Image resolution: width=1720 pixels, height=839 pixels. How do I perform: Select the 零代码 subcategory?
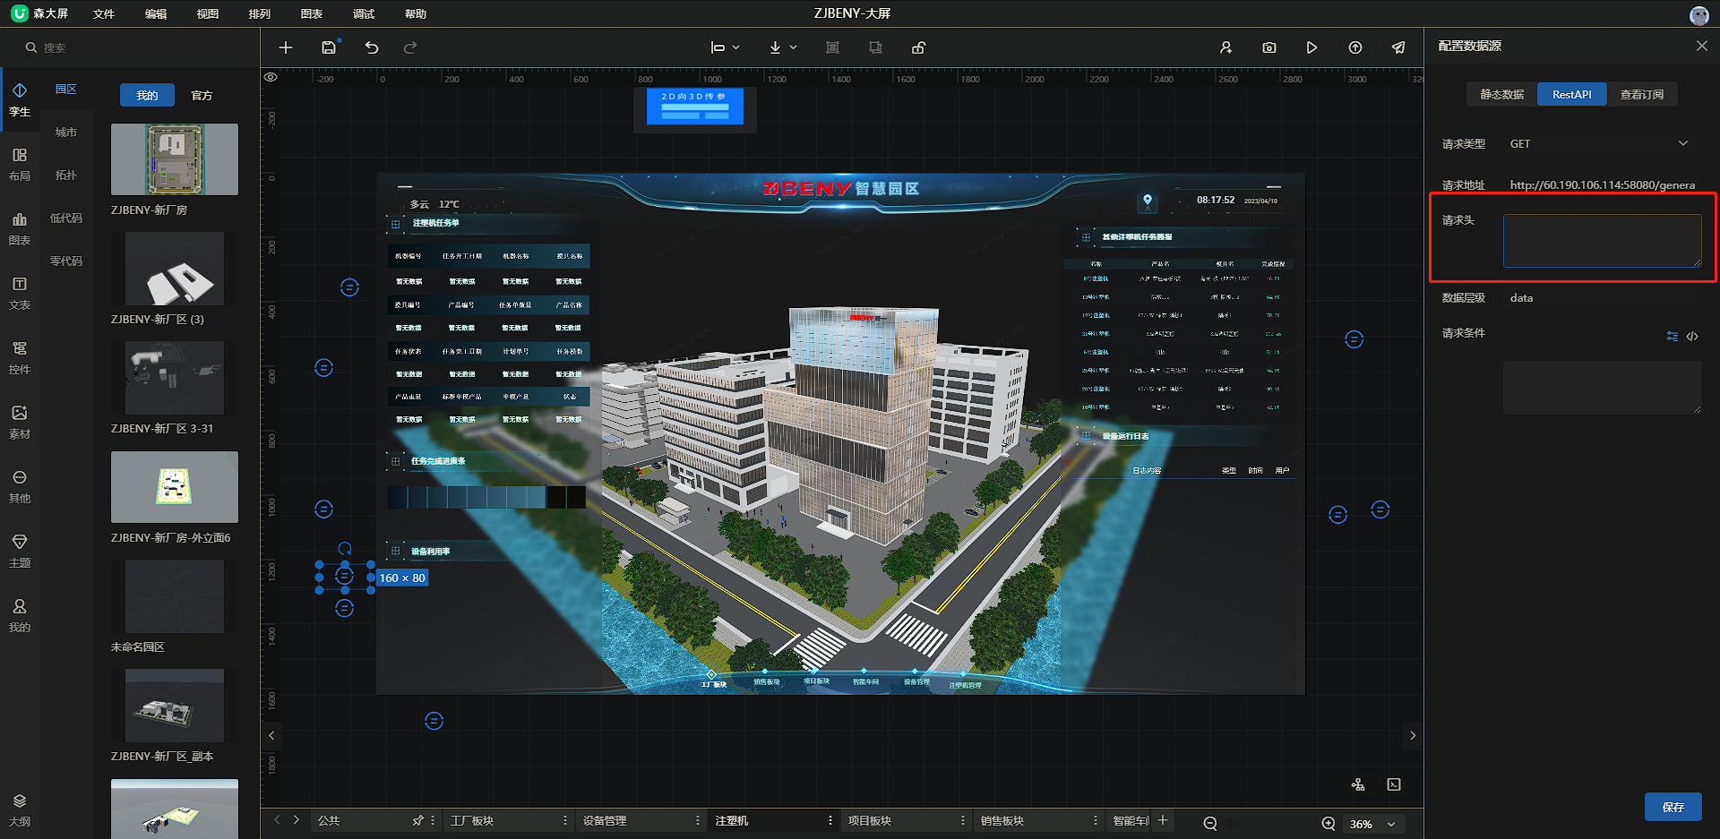point(66,261)
